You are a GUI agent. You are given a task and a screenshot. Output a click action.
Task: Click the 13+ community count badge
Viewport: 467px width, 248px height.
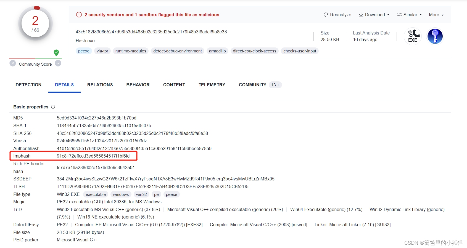coord(275,85)
